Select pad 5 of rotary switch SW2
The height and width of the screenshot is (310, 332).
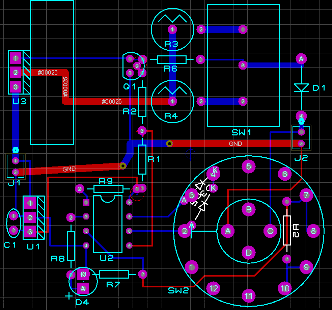click(x=249, y=166)
